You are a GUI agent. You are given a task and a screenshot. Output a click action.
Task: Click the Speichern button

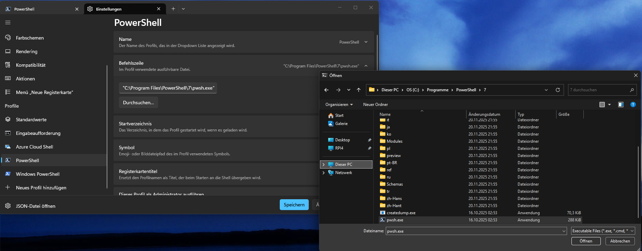click(294, 205)
